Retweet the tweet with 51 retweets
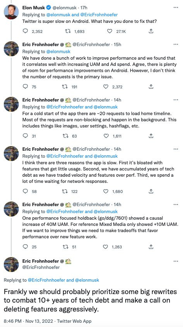Viewport: 183px width, 327px height. (66, 247)
